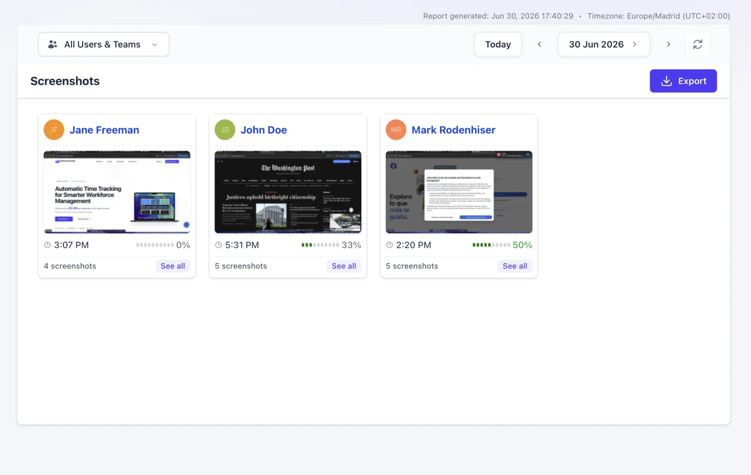Image resolution: width=751 pixels, height=475 pixels.
Task: Click chevron inside the date selector
Action: pyautogui.click(x=635, y=44)
